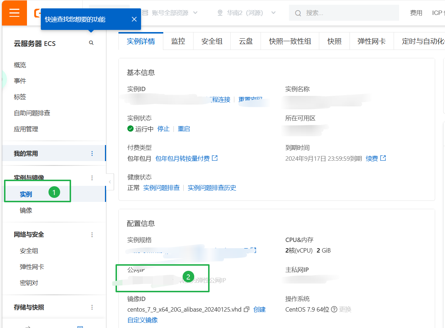Screen dimensions: 445x328
Task: Open the 存储与快照 more-options dots
Action: click(x=92, y=307)
